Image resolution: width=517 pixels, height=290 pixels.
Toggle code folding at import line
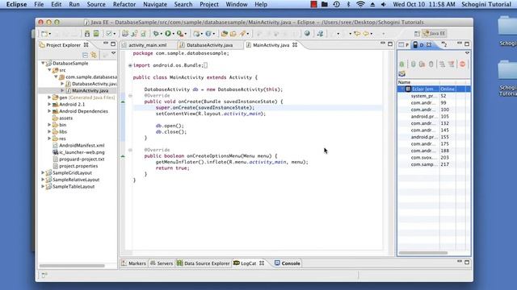pyautogui.click(x=130, y=65)
